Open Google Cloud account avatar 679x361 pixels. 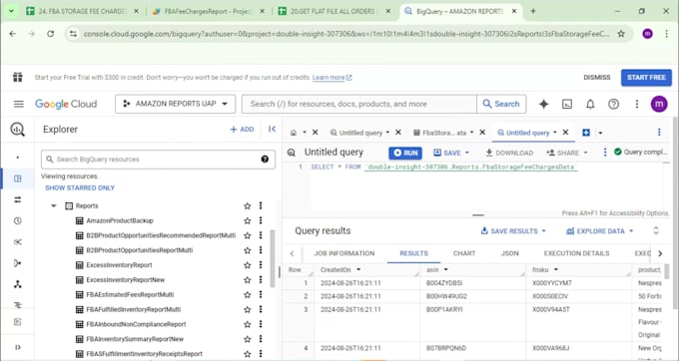click(659, 104)
